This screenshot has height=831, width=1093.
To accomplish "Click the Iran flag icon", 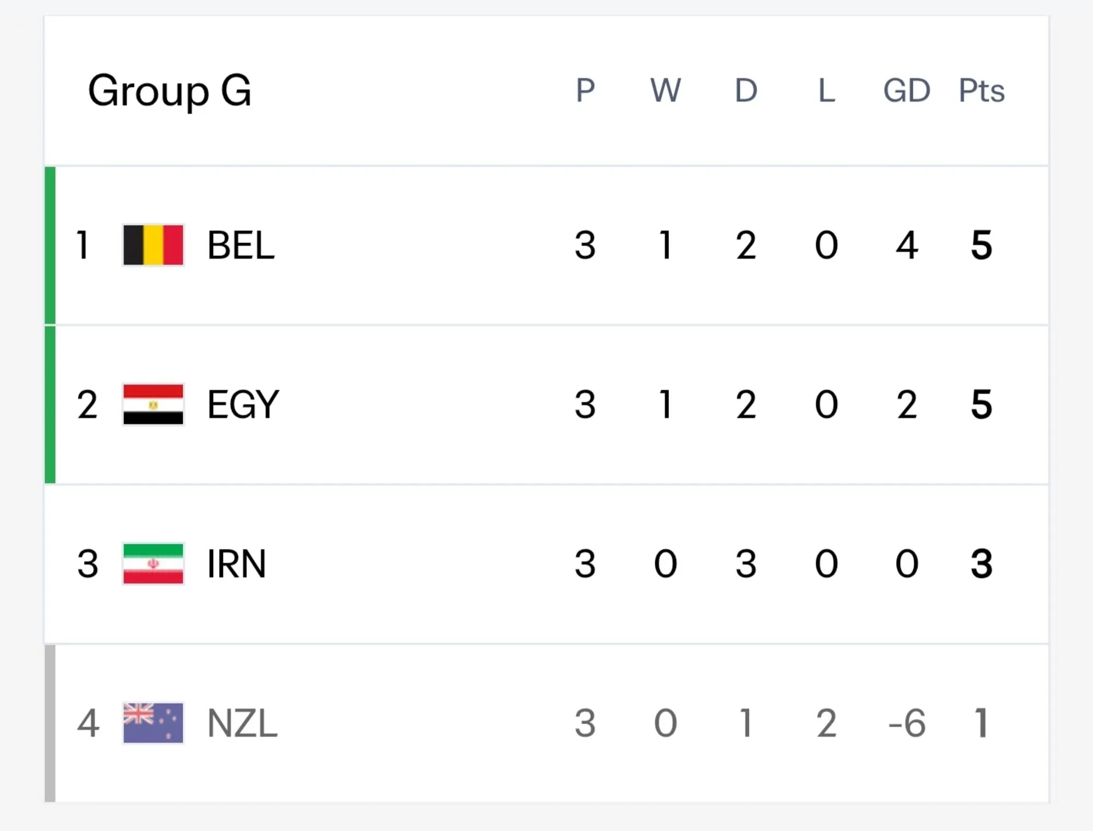I will (x=153, y=564).
